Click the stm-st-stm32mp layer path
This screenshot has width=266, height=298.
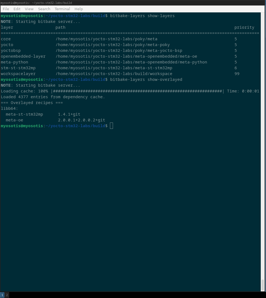click(114, 68)
